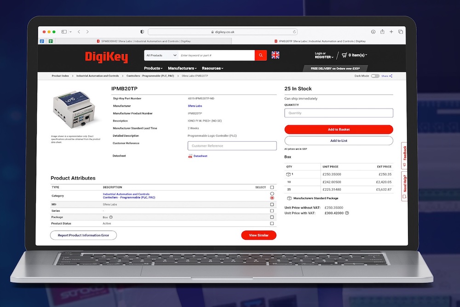Go forward with the browser forward arrow

[x=87, y=32]
